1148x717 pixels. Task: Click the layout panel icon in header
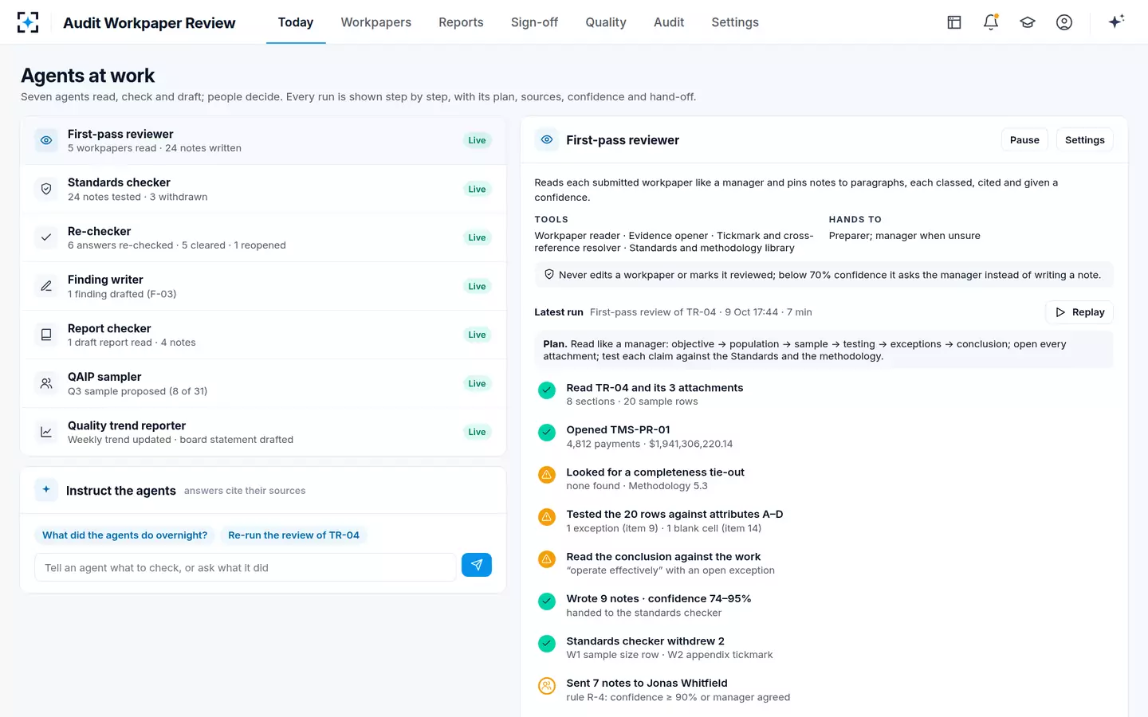pyautogui.click(x=954, y=22)
